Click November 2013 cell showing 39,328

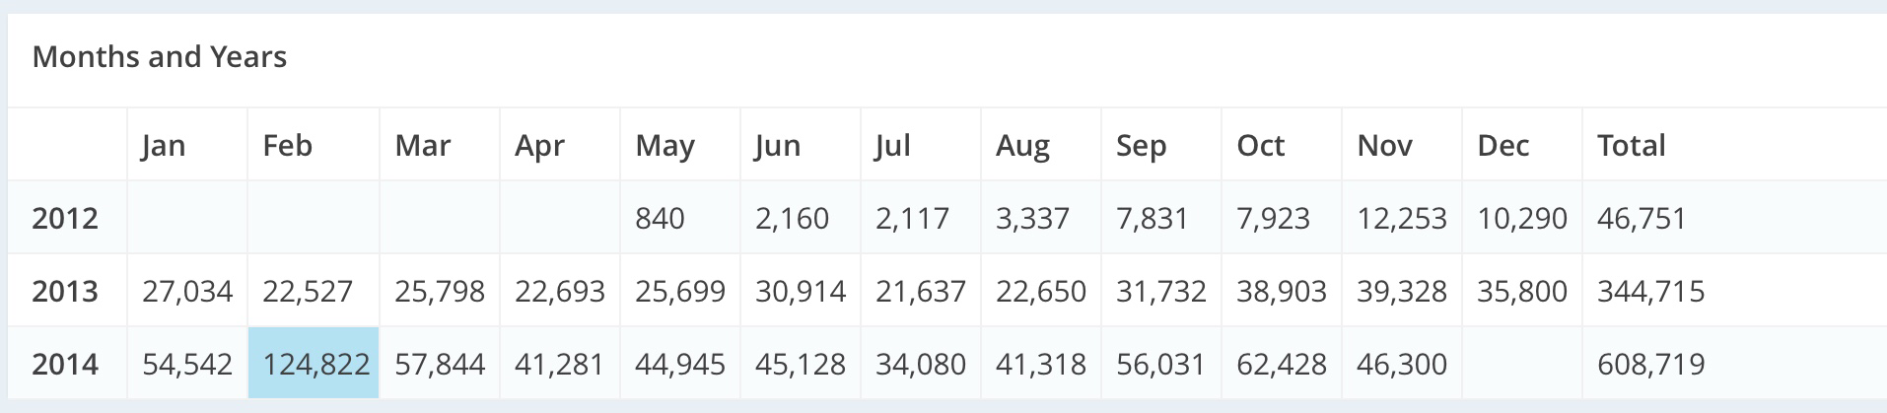click(x=1402, y=291)
